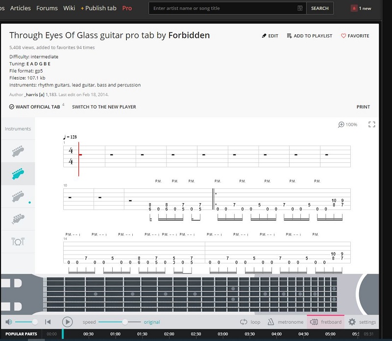Screen dimensions: 392x341
Task: Reset speed with the original label
Action: (x=152, y=322)
